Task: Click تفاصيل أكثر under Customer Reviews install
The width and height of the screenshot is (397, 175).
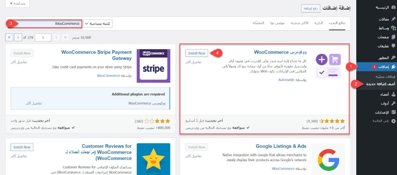Action: coord(19,156)
